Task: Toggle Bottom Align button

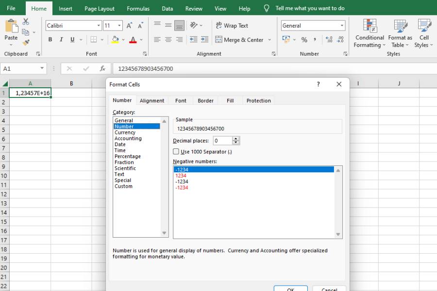Action: coord(179,26)
